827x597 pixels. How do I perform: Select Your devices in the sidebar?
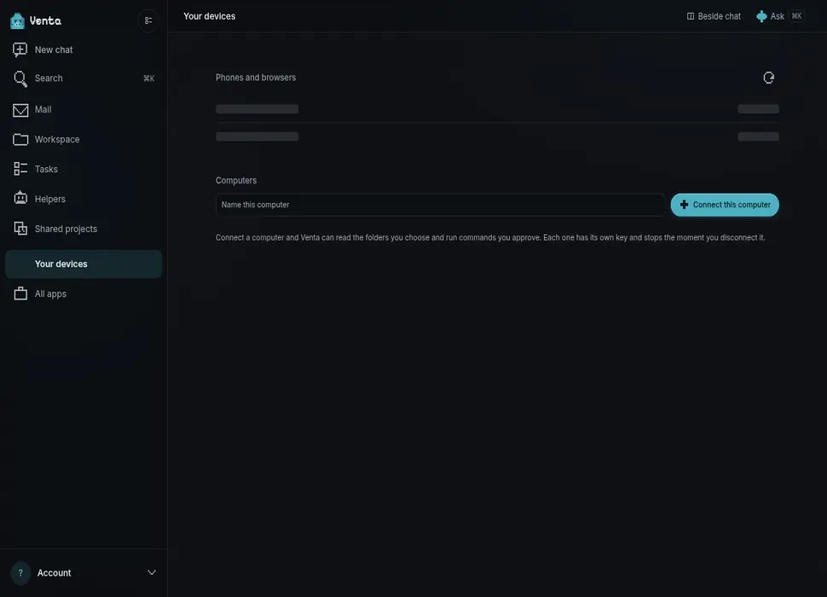pos(84,264)
